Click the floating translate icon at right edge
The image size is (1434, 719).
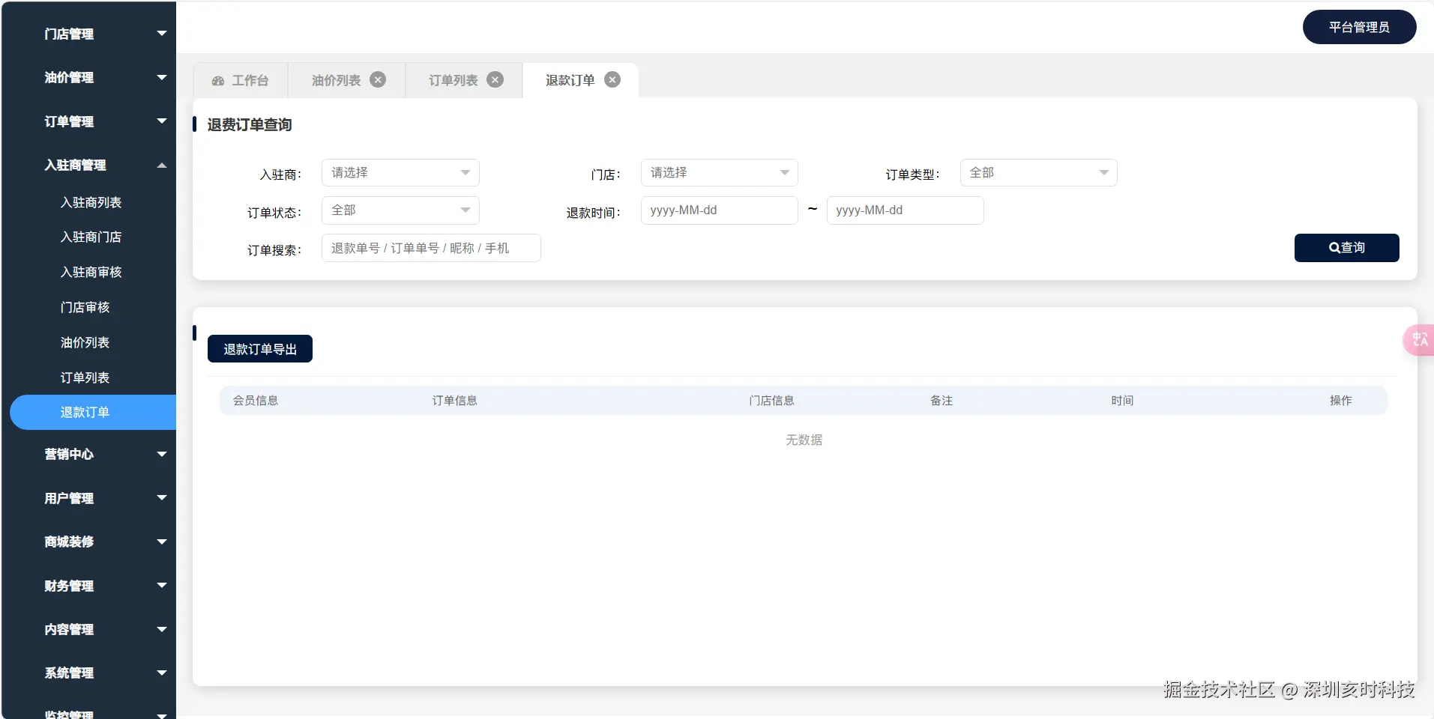click(1419, 340)
